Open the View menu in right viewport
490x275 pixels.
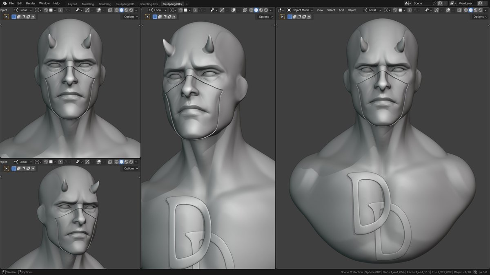pos(320,10)
